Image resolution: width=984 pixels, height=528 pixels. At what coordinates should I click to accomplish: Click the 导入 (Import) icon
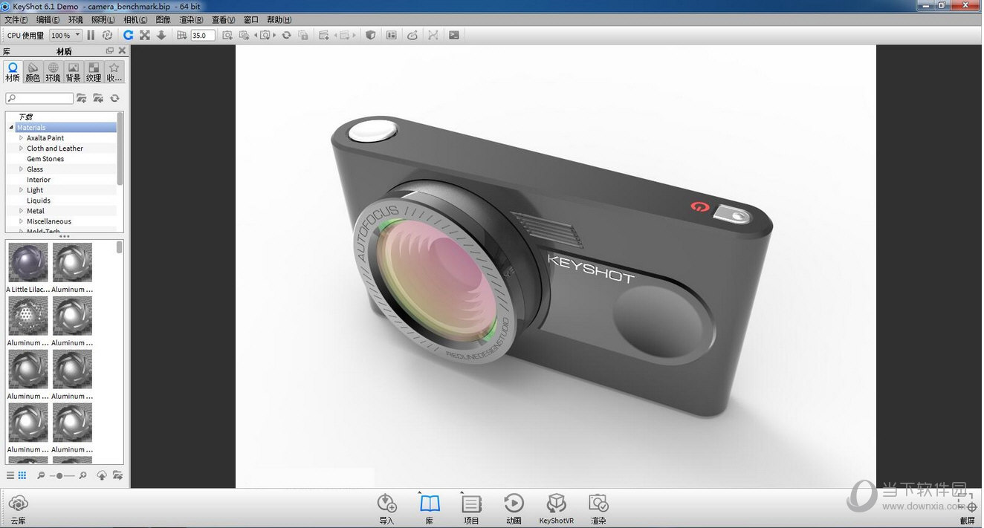tap(386, 506)
